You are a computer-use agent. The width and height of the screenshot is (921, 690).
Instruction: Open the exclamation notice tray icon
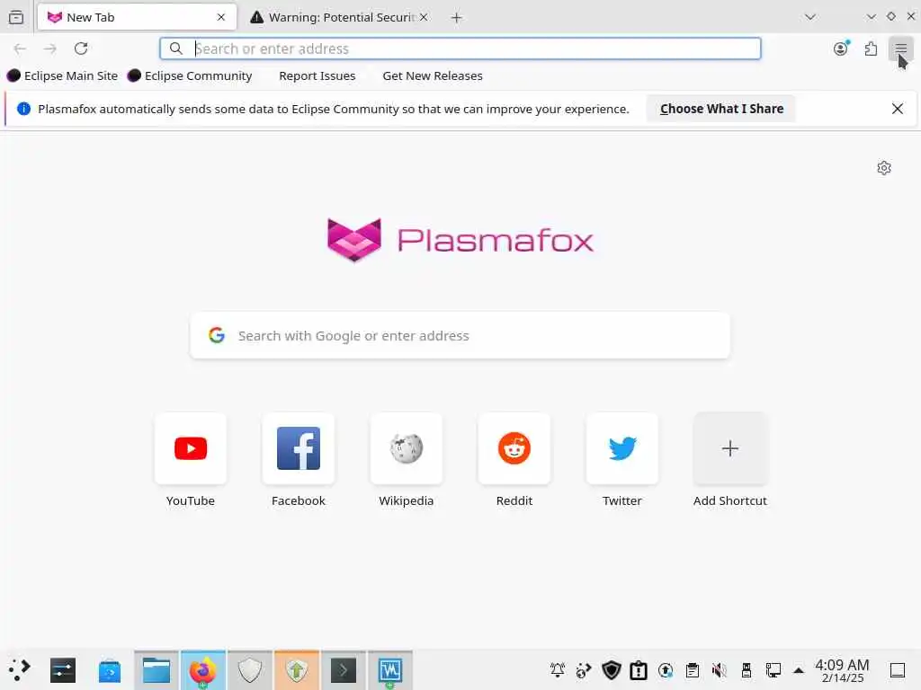pos(639,670)
